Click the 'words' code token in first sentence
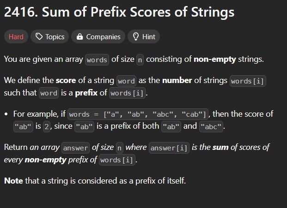 click(x=97, y=59)
